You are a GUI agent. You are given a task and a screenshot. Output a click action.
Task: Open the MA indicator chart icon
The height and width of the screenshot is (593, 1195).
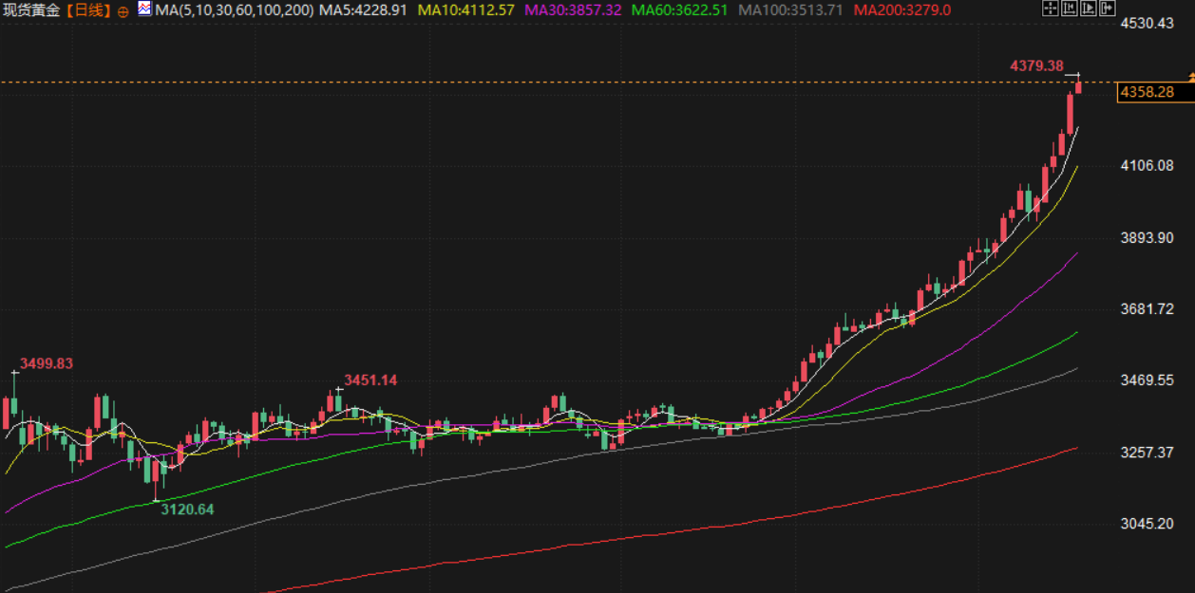pos(143,9)
